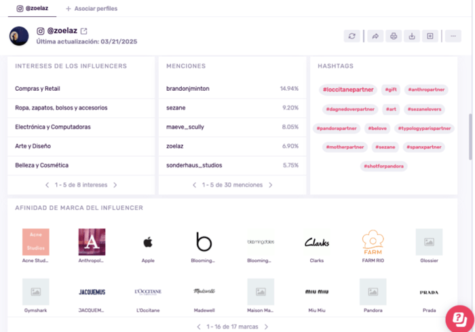Click the share report arrow icon

click(375, 36)
